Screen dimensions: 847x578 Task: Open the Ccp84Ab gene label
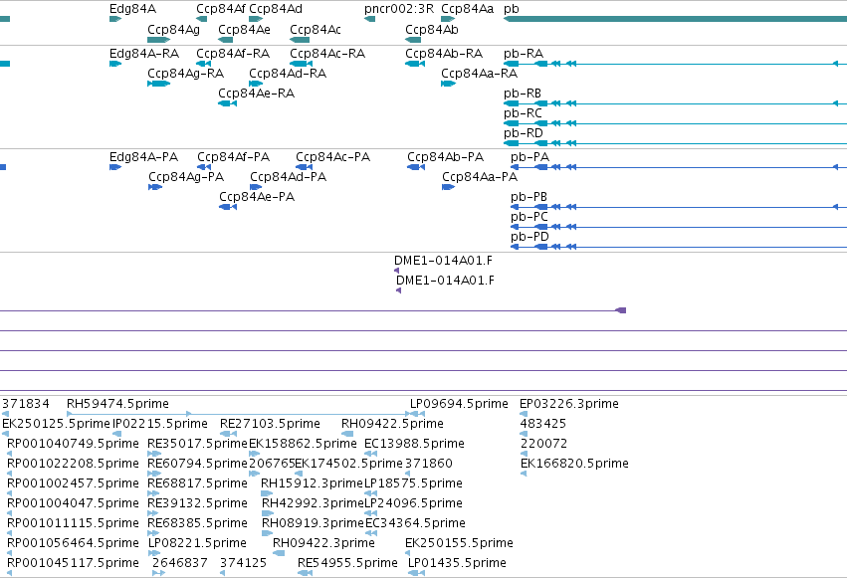(432, 30)
